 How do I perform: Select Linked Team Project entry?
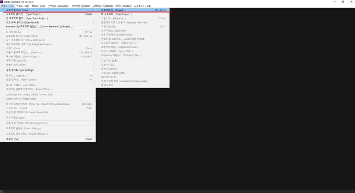tap(132, 39)
